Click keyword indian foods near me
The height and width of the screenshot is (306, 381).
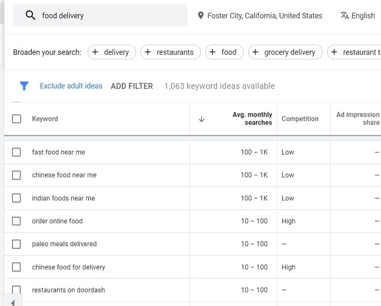tap(63, 198)
